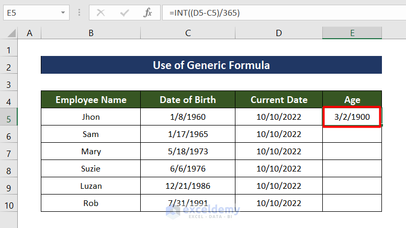The width and height of the screenshot is (406, 228).
Task: Click the Cancel (X) formula bar icon
Action: (100, 13)
